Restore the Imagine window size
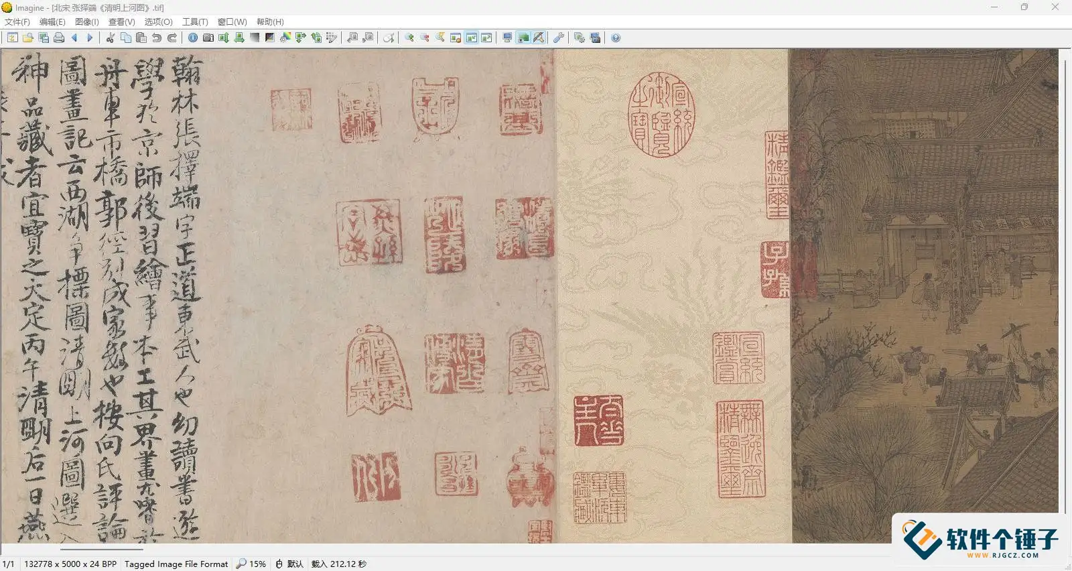Viewport: 1072px width, 571px height. (x=1024, y=7)
